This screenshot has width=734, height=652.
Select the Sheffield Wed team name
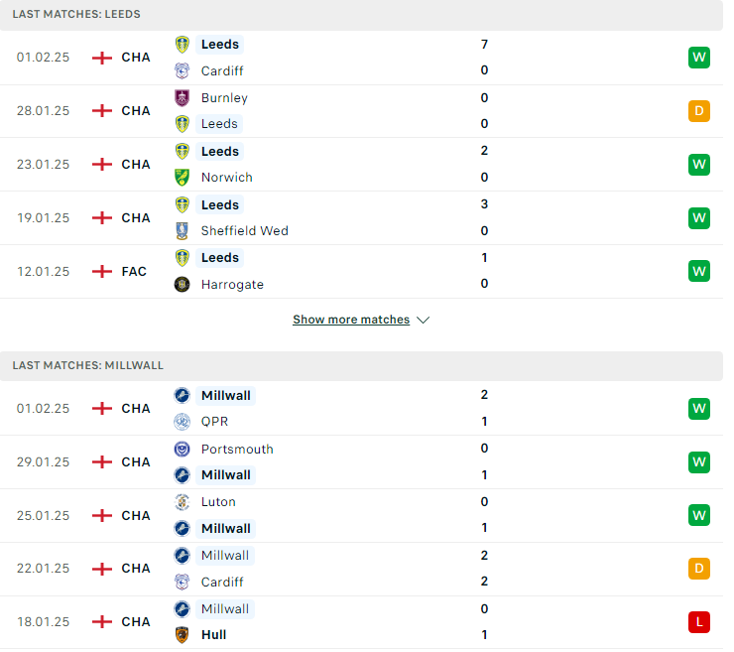click(x=245, y=231)
